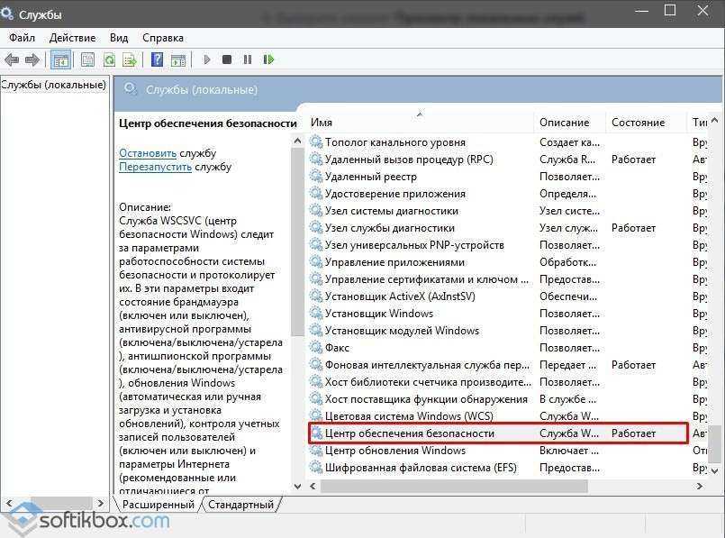Click the Back arrow toolbar icon

point(12,59)
